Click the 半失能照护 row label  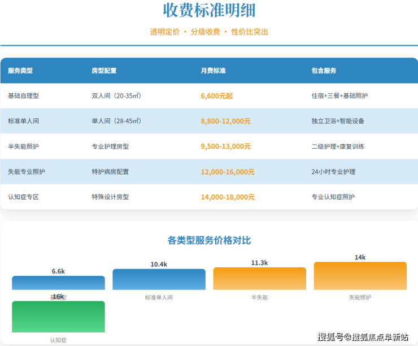tap(24, 146)
